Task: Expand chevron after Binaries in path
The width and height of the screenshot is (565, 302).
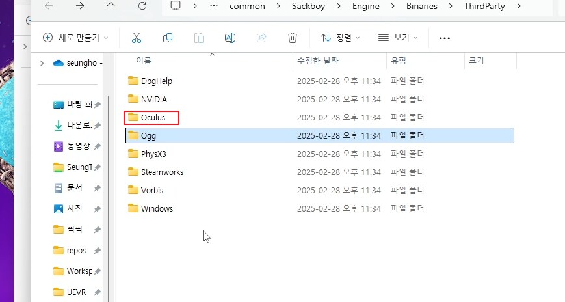Action: pos(451,6)
